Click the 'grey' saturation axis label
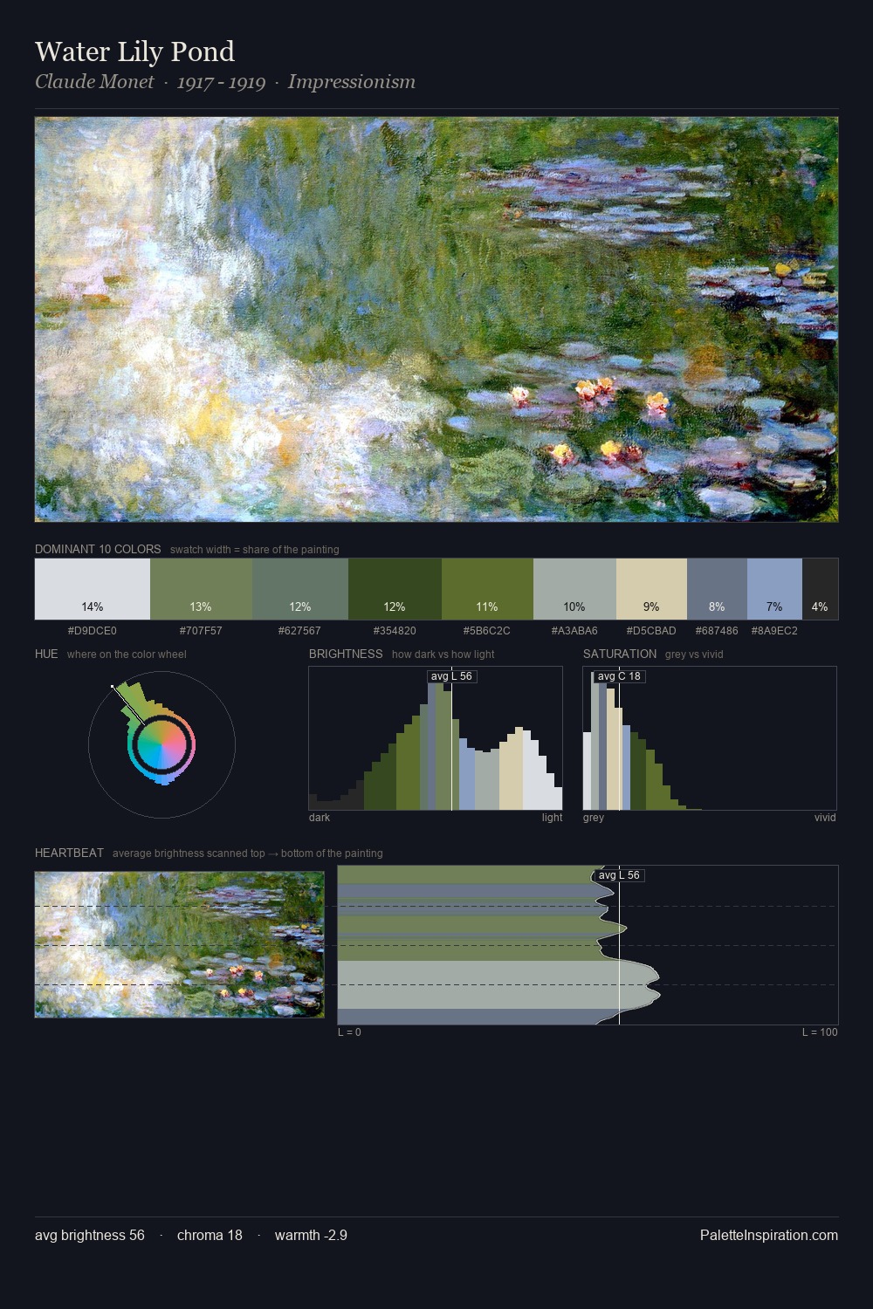873x1309 pixels. pos(594,818)
